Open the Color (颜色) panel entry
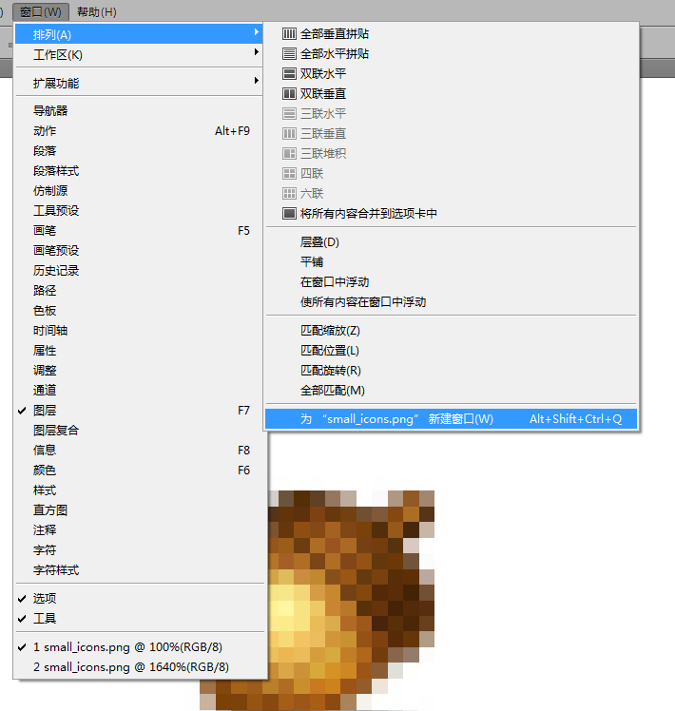The width and height of the screenshot is (675, 711). pos(45,471)
